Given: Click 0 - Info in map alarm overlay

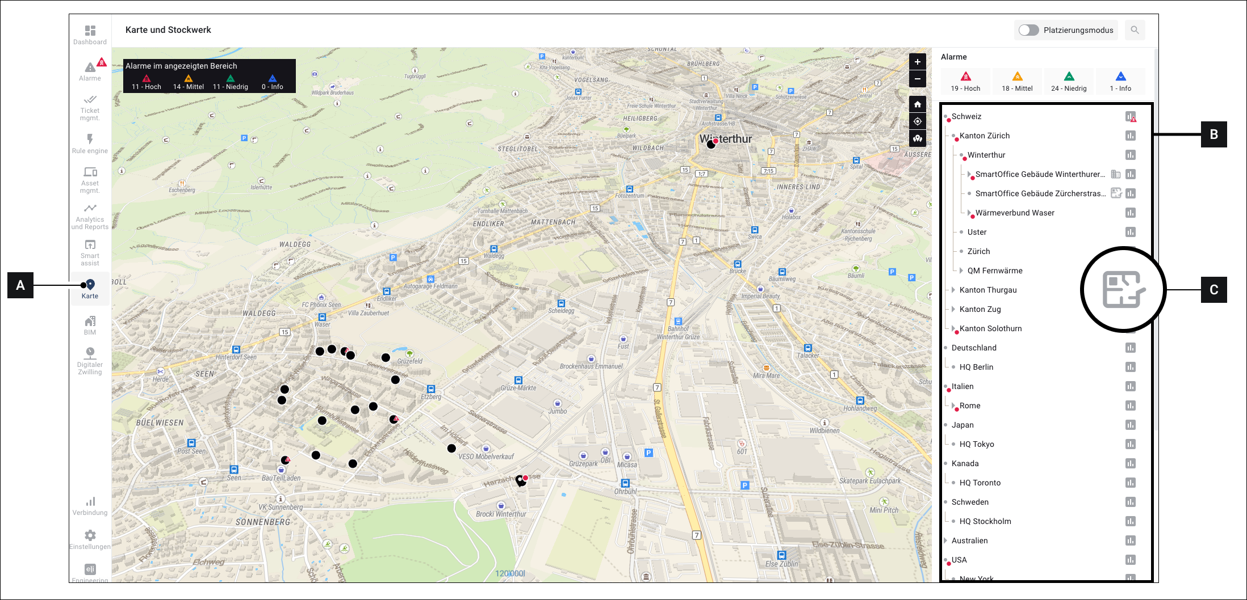Looking at the screenshot, I should point(272,83).
